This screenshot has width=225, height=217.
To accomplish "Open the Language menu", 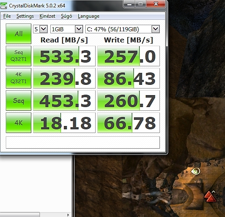I will point(89,16).
